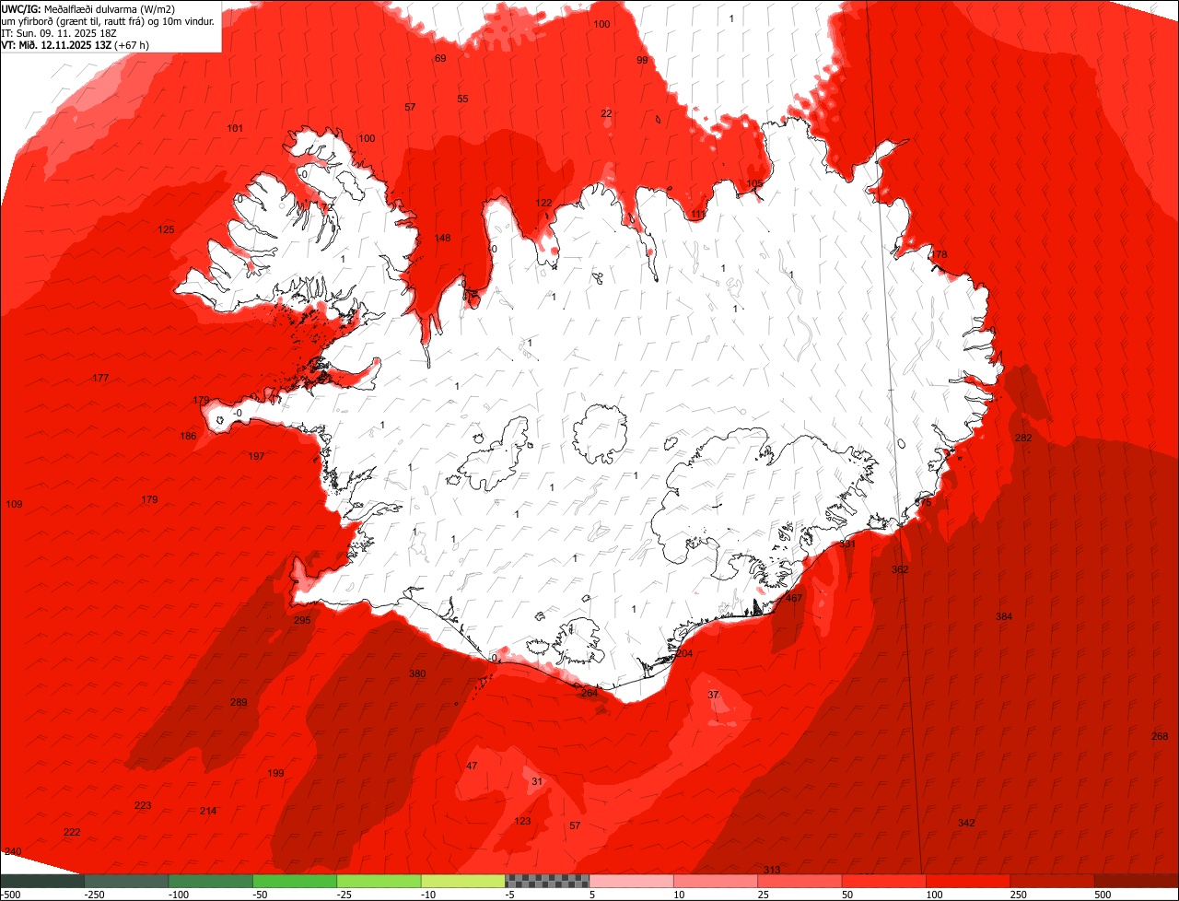Select the darkest green legend swatch between -500 and -250

tap(41, 881)
